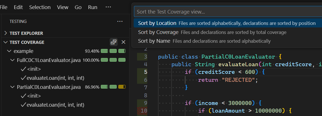322x116 pixels.
Task: Open the Selection menu
Action: tap(40, 7)
